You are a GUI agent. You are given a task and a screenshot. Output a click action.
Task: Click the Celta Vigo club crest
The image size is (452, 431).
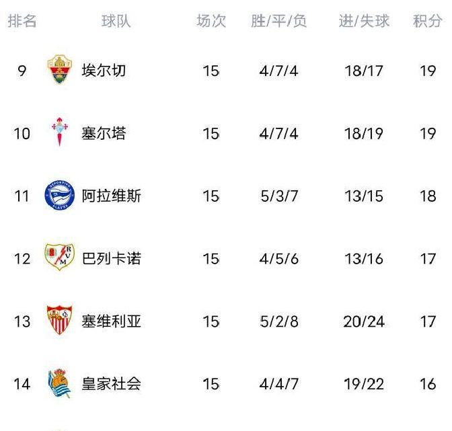pyautogui.click(x=59, y=133)
